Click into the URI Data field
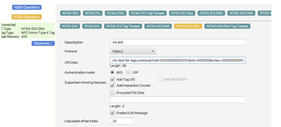281x127 pixels. pyautogui.click(x=177, y=60)
